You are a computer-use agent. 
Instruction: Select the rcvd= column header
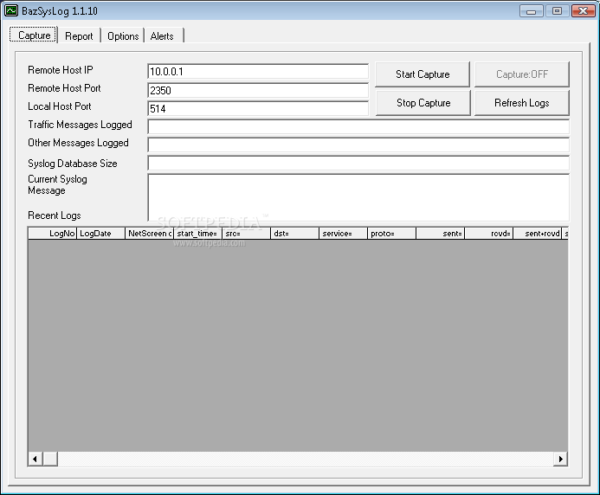(489, 234)
